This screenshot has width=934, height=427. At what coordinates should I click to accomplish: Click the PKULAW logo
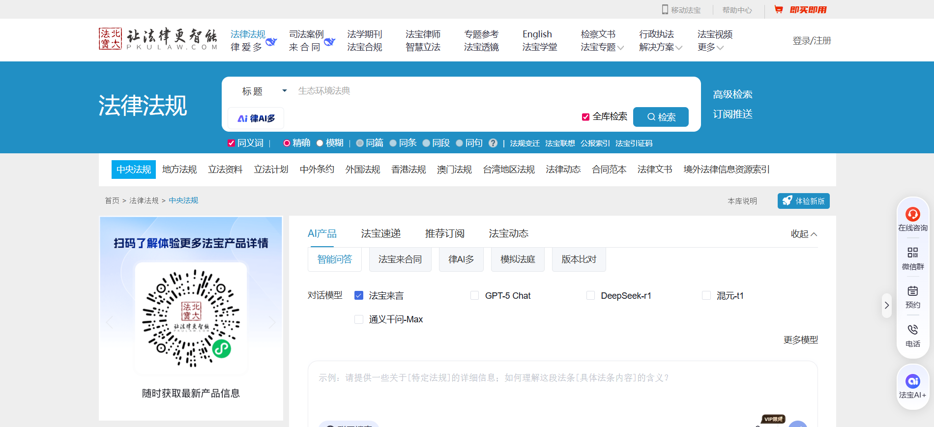point(158,39)
